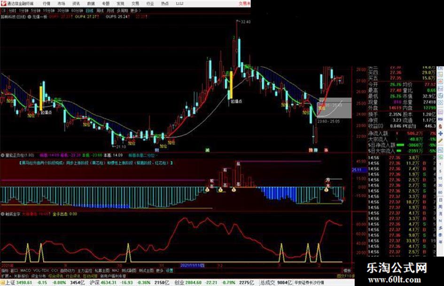Open the 行情 menu
This screenshot has height=286, width=444.
[x=47, y=4]
